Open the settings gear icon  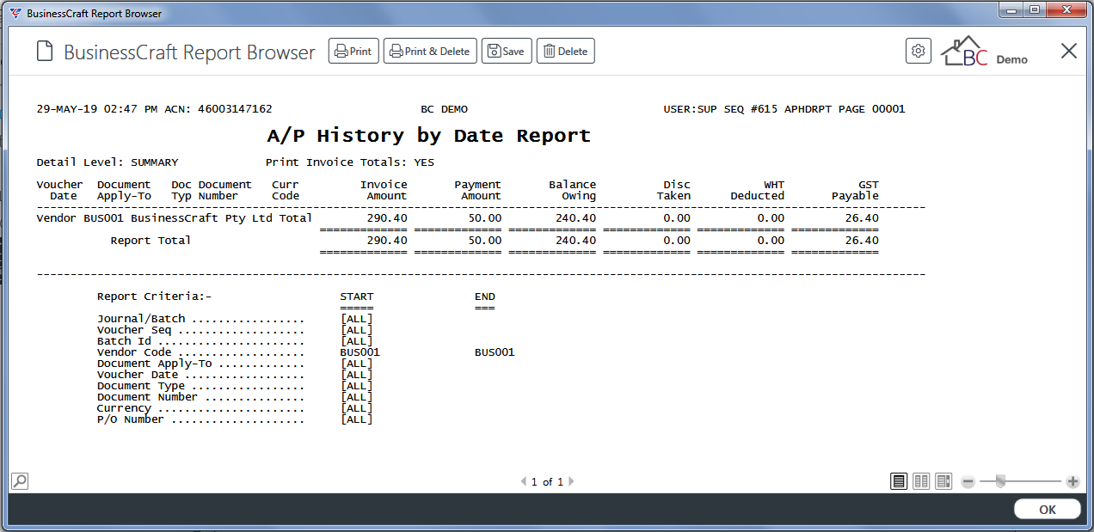919,52
